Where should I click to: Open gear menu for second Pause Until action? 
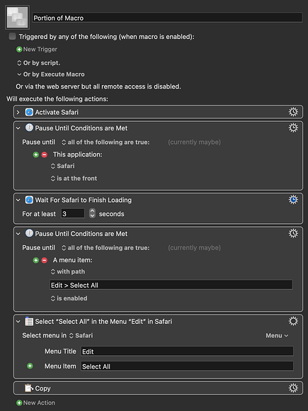[x=293, y=233]
